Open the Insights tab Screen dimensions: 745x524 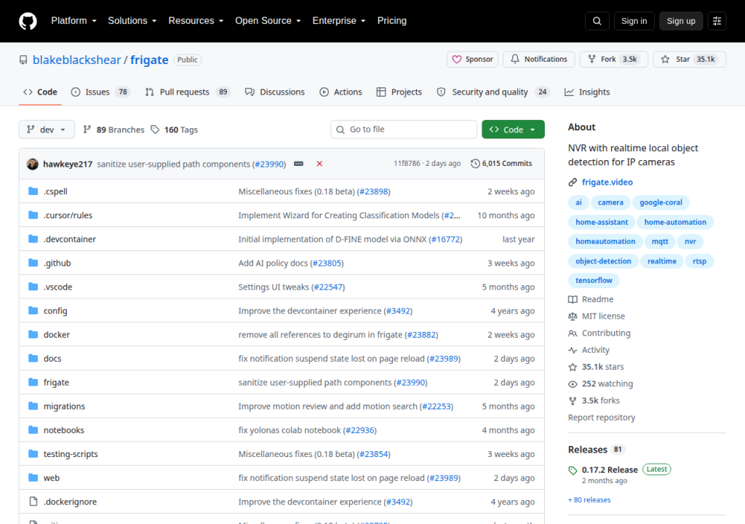587,92
